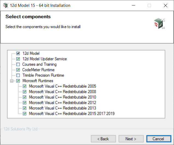
Task: Click the 12d Model 15 cube logo
Action: (159, 24)
